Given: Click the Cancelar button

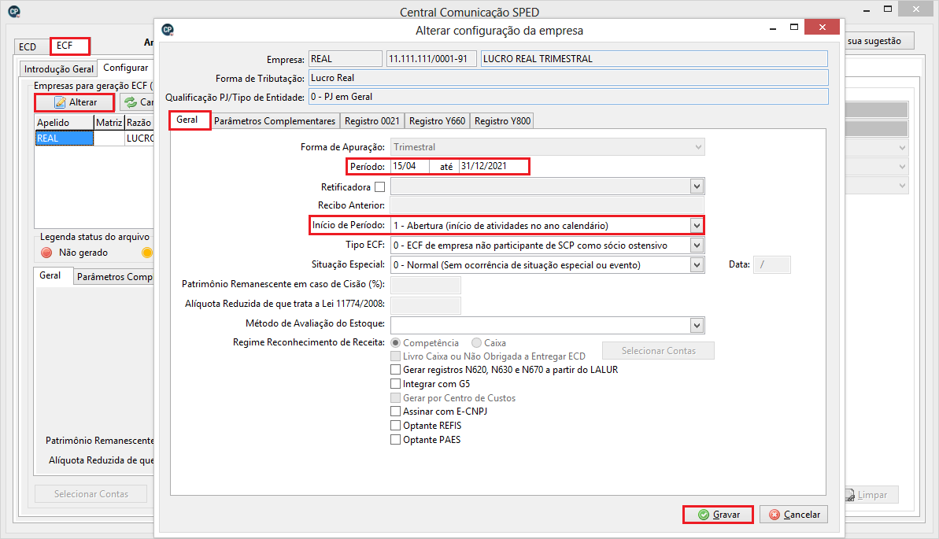Looking at the screenshot, I should pos(794,515).
